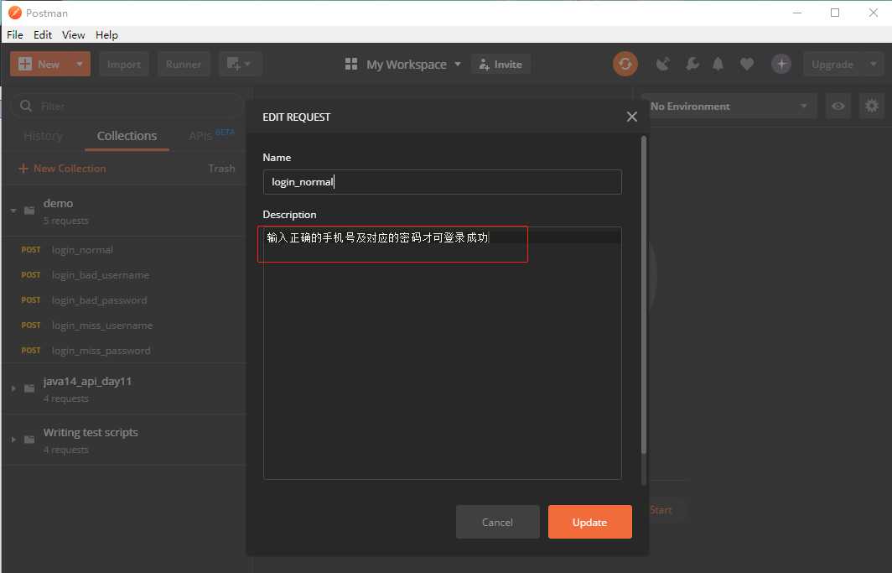This screenshot has height=573, width=892.
Task: Click the Import button
Action: coord(124,64)
